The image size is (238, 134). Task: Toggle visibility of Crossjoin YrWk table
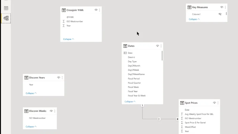pyautogui.click(x=96, y=10)
